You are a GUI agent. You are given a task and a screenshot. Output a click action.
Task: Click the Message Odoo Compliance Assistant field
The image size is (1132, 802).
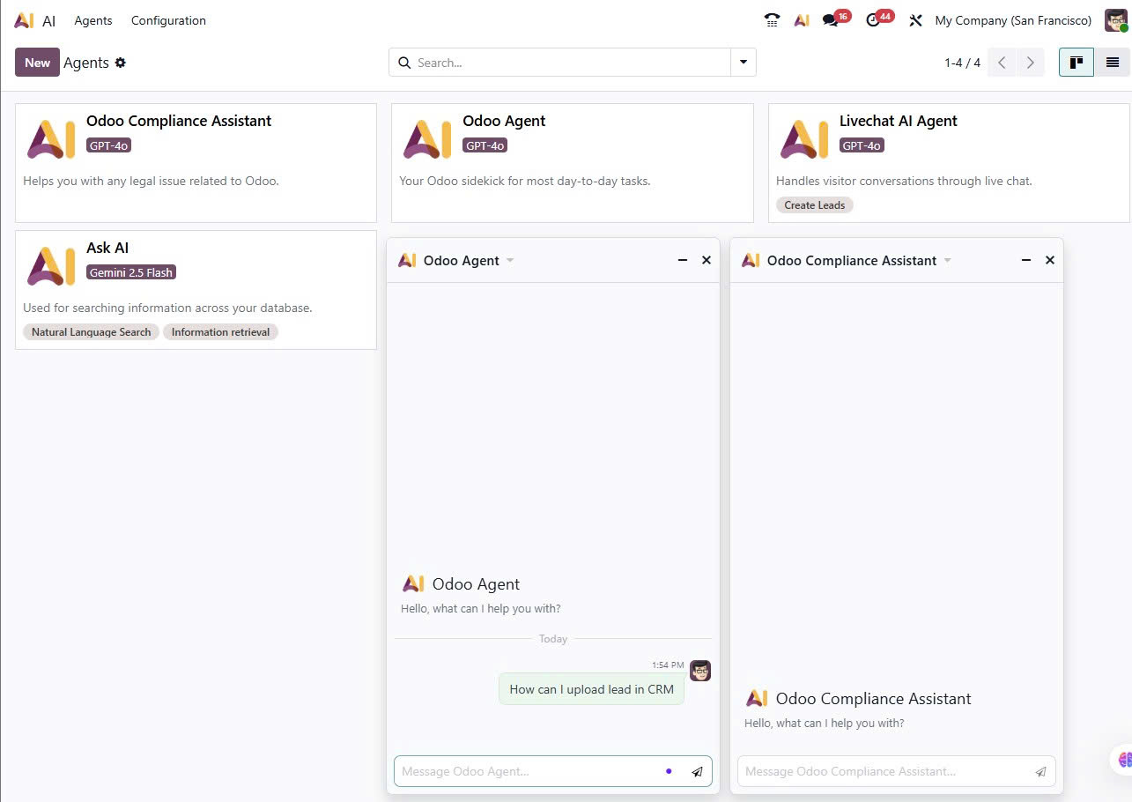[884, 771]
